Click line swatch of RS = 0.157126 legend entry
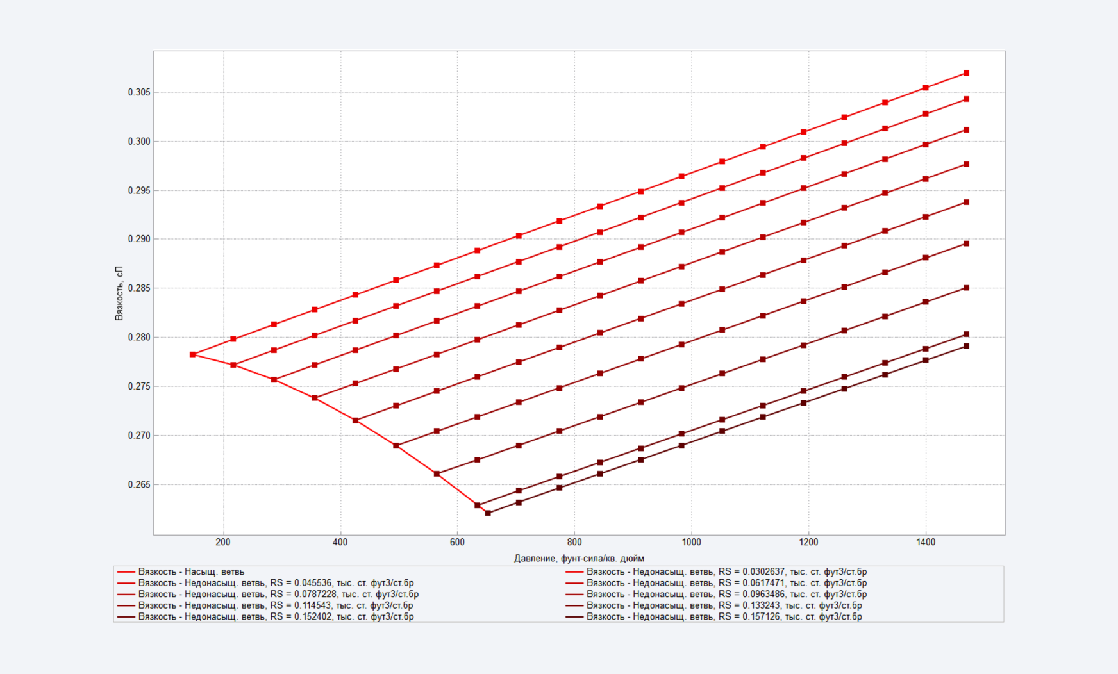Screen dimensions: 1118x674 (x=574, y=617)
